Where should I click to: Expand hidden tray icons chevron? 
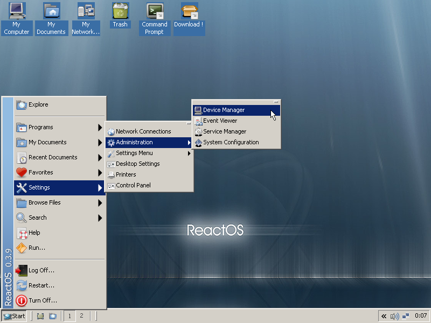click(x=384, y=316)
